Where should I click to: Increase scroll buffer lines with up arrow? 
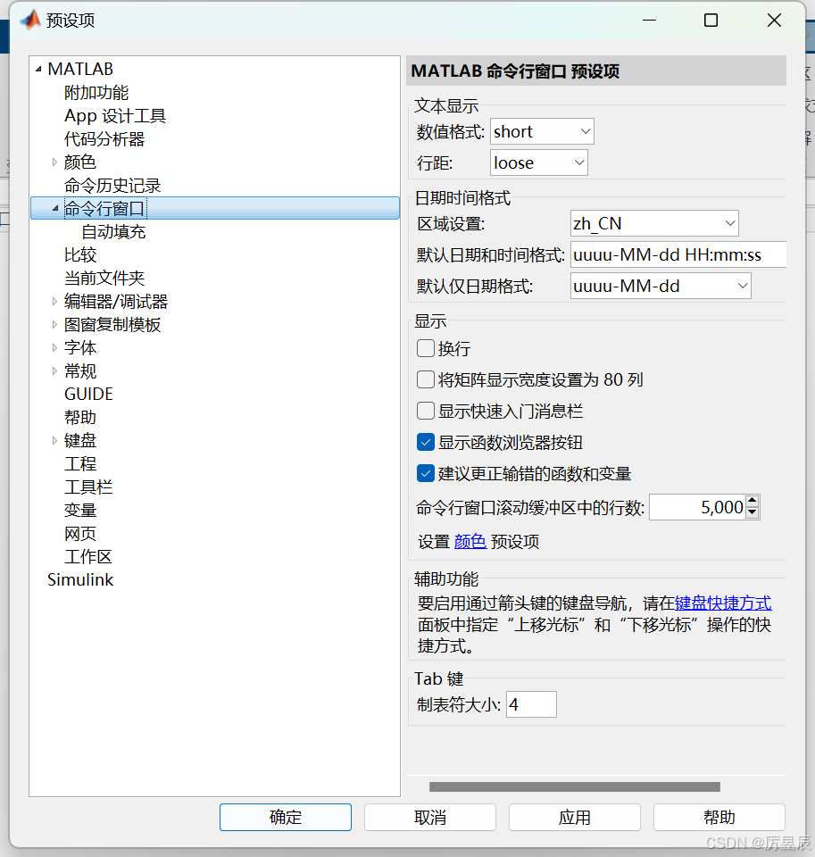pos(753,501)
